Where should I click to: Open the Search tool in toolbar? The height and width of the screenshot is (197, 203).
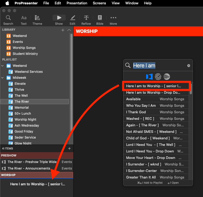tap(8, 20)
